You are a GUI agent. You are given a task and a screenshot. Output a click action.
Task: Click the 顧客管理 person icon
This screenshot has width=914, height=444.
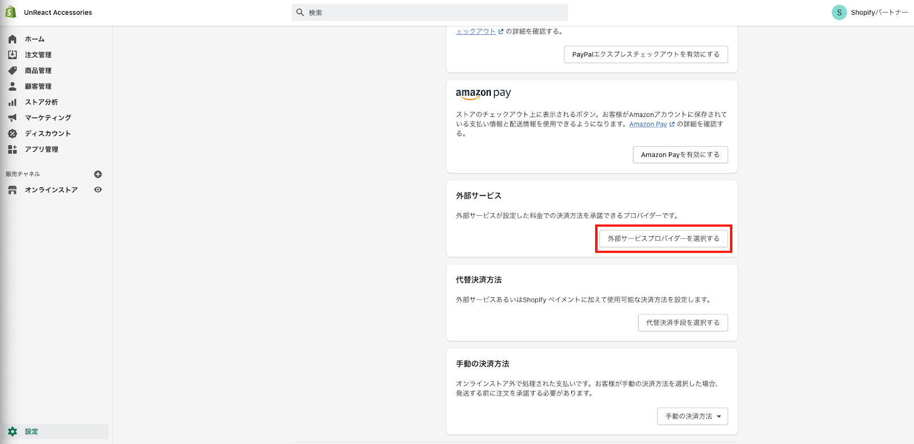coord(13,86)
